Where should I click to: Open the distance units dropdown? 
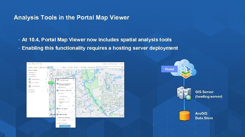pyautogui.click(x=64, y=106)
